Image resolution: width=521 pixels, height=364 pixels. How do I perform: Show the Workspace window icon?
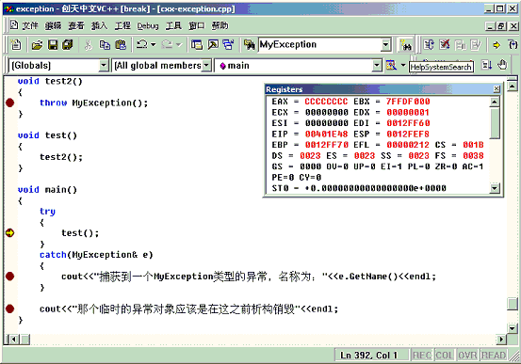tap(197, 44)
